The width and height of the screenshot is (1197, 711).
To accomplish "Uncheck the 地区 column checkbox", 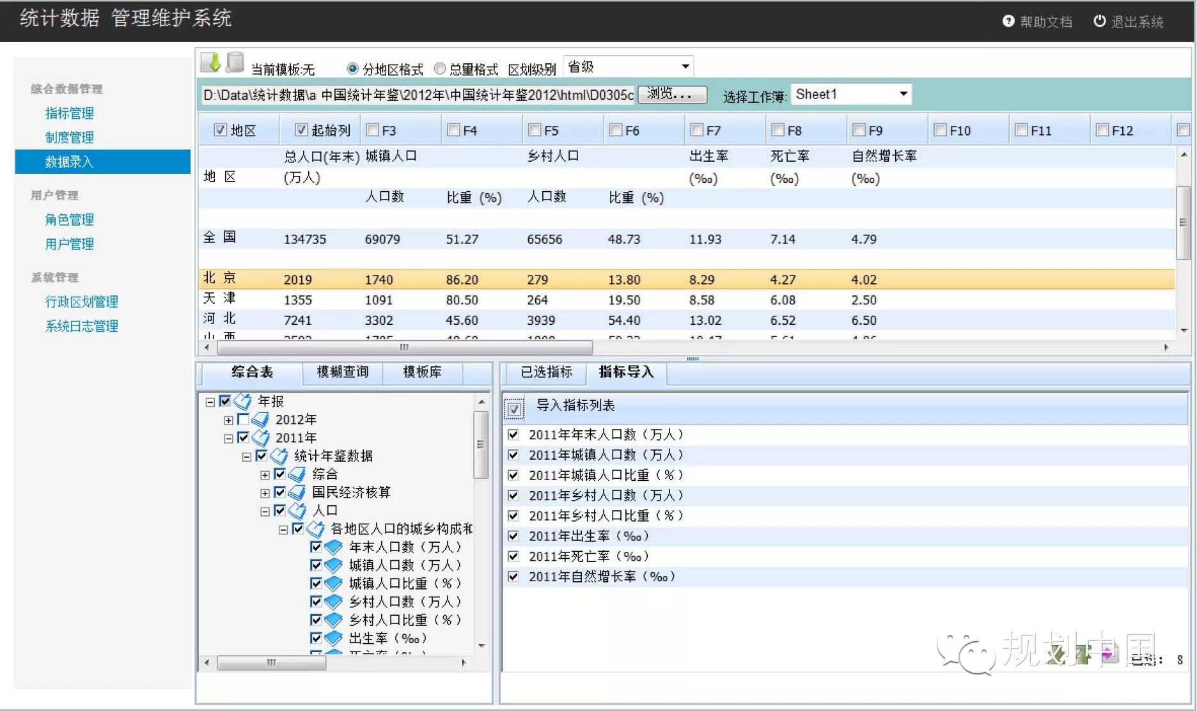I will click(220, 130).
